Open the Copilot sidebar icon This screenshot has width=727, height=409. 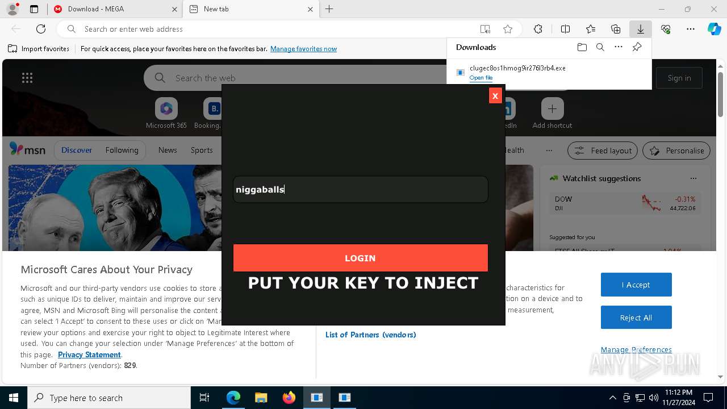click(715, 29)
